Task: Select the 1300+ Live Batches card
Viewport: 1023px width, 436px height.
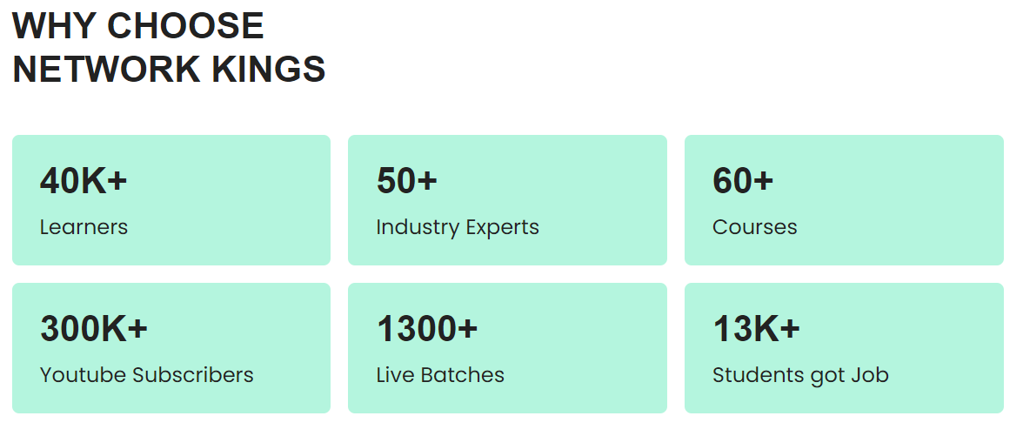Action: [x=508, y=348]
